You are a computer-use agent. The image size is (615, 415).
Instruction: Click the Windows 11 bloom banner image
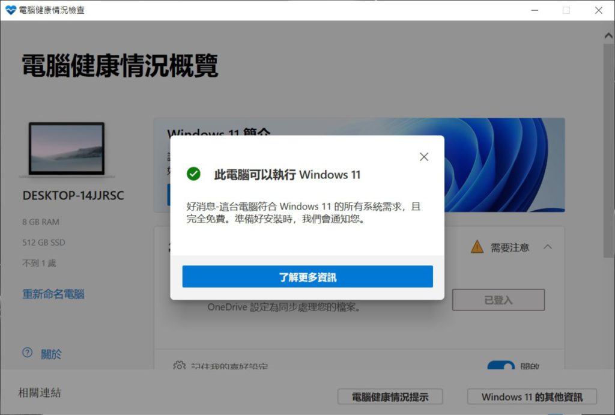(504, 165)
